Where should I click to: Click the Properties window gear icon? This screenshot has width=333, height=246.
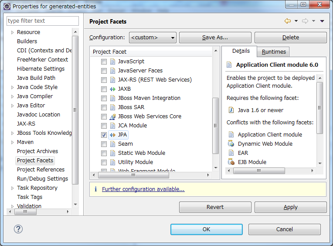[x=7, y=7]
